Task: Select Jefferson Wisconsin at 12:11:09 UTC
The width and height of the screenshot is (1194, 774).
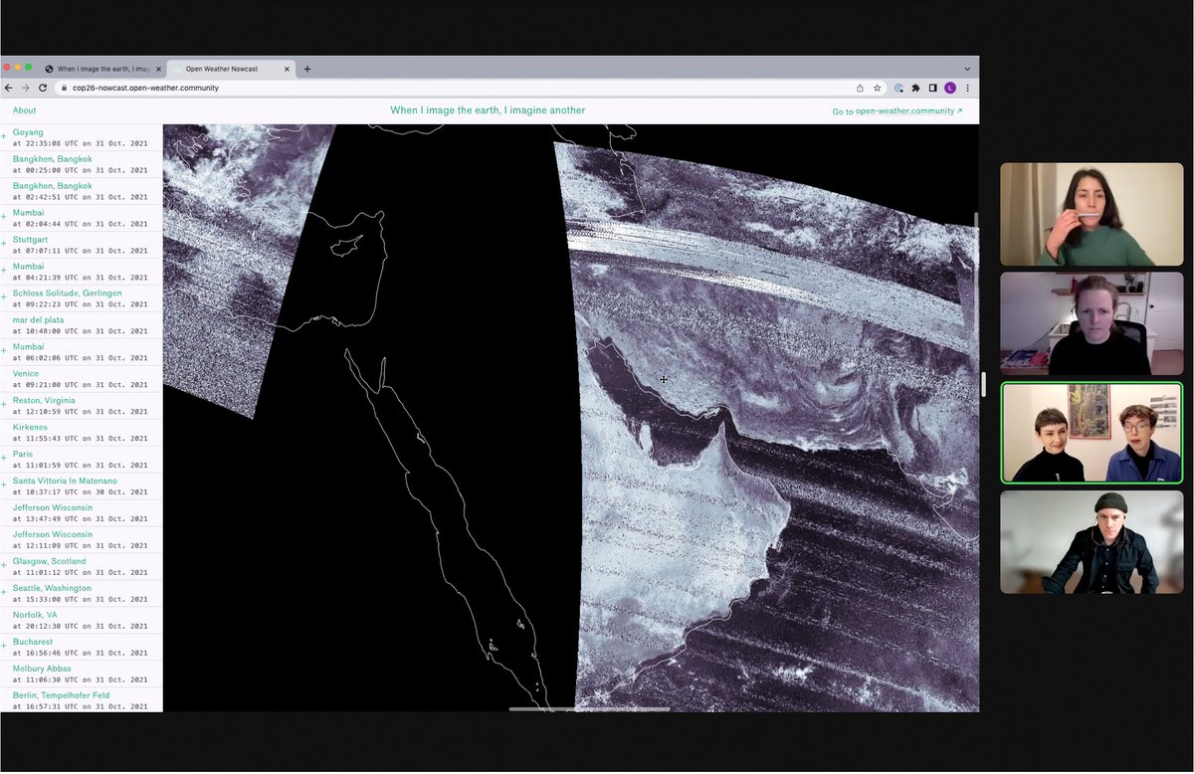Action: coord(81,540)
